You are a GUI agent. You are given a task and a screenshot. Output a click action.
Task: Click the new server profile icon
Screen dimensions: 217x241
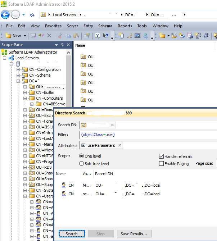pos(121,36)
